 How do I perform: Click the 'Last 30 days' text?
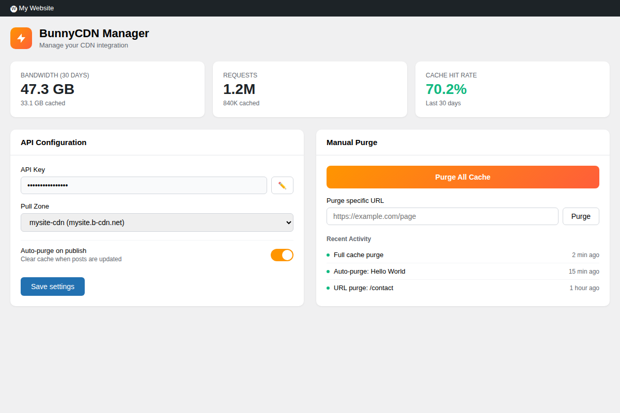(443, 103)
